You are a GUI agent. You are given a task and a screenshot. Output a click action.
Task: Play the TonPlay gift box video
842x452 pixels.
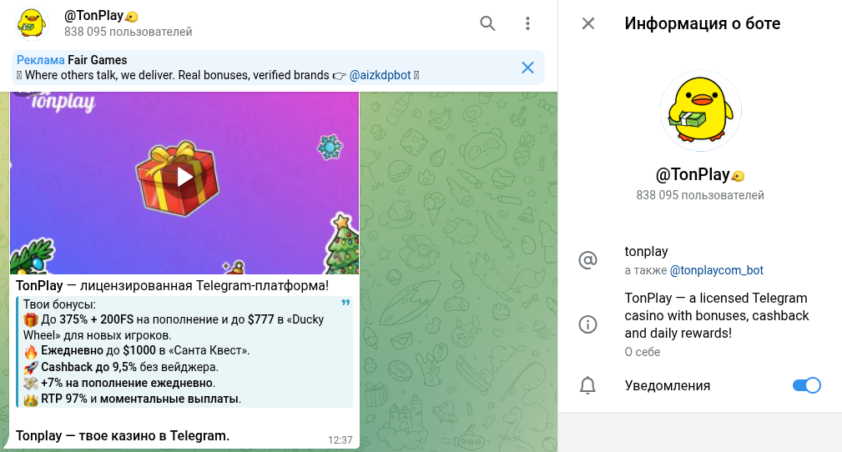[x=184, y=176]
